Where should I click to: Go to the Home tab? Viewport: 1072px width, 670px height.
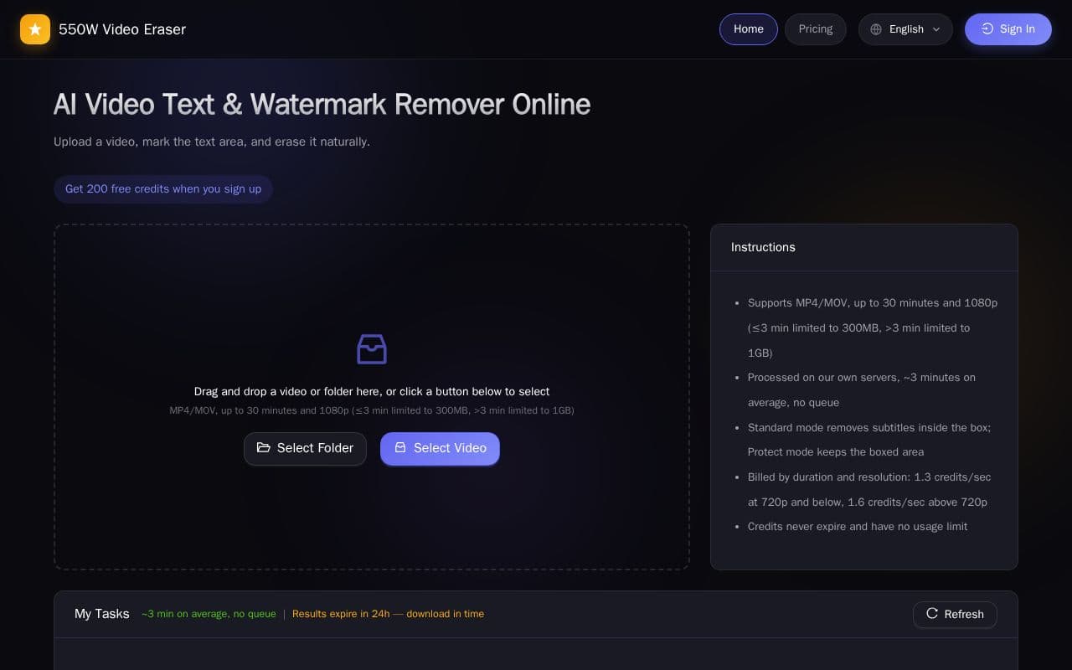tap(749, 29)
